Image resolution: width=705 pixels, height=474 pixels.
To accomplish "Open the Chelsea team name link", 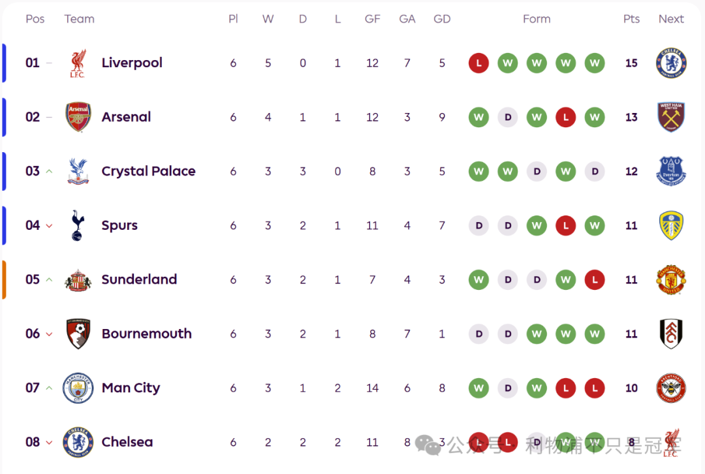I will pyautogui.click(x=127, y=443).
